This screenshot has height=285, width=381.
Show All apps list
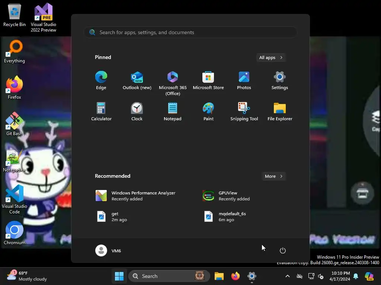click(x=271, y=58)
